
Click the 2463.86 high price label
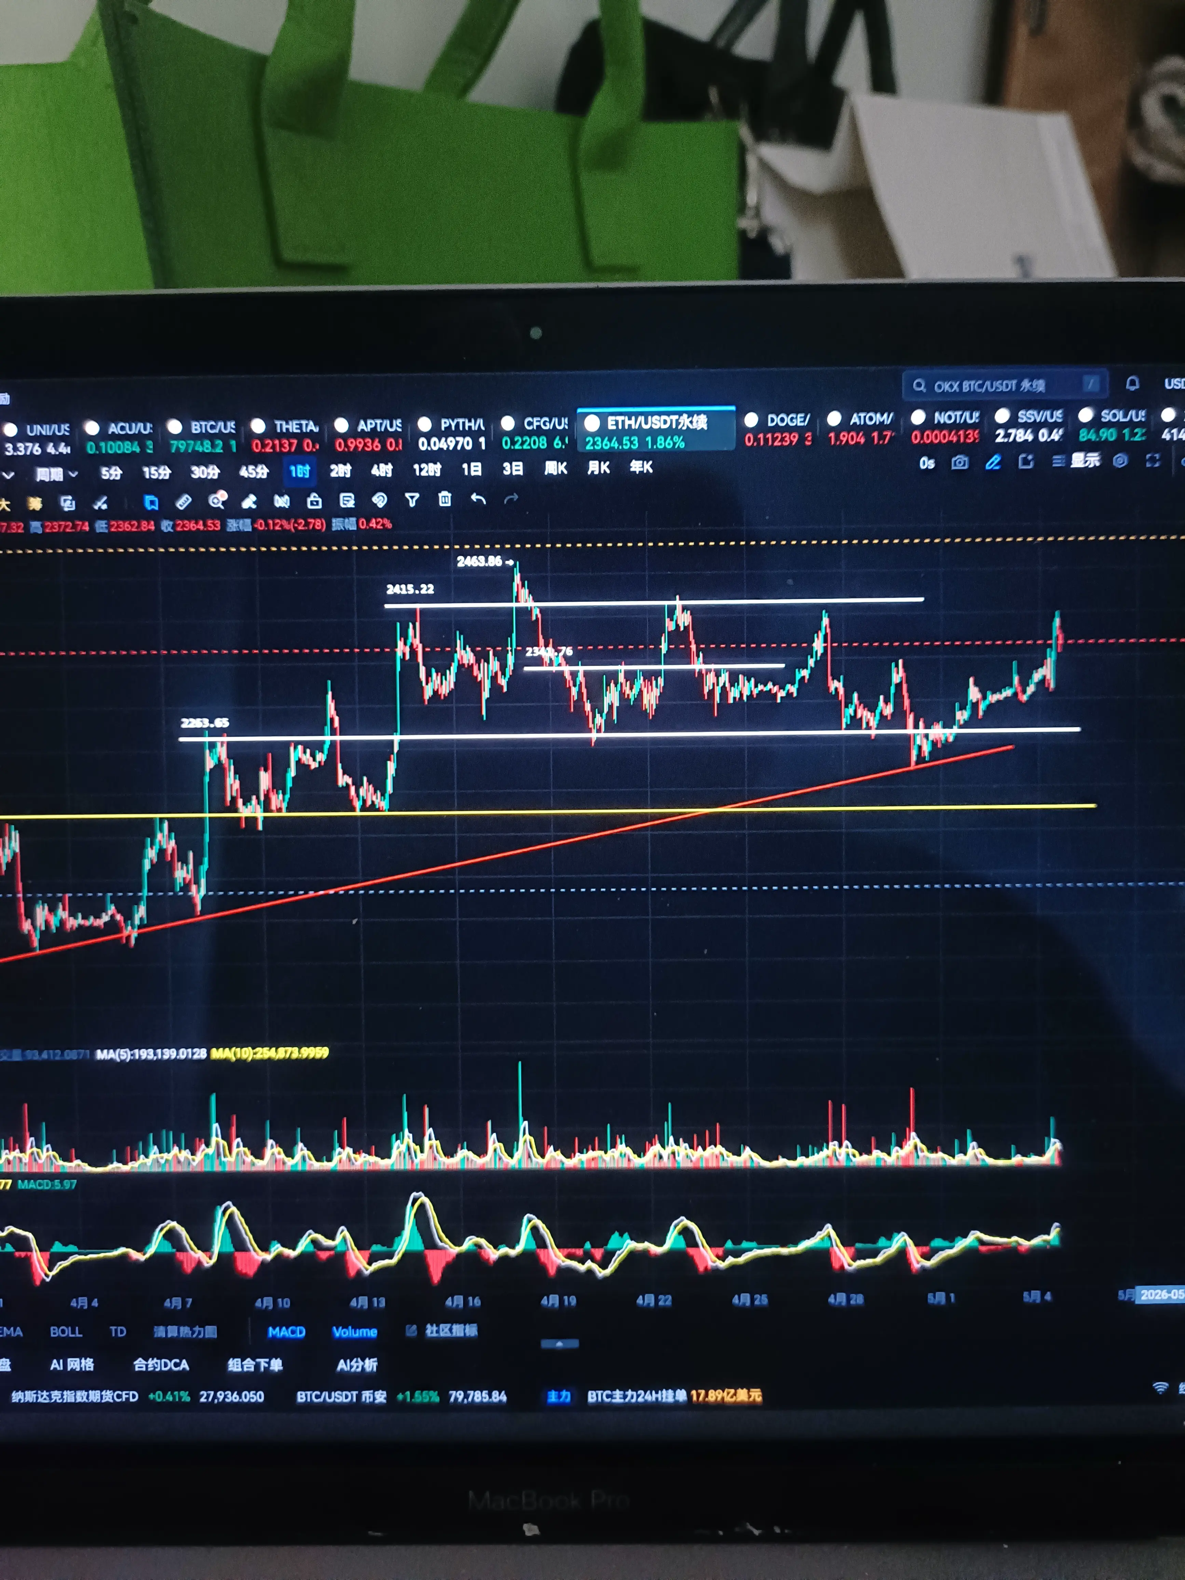tap(479, 561)
